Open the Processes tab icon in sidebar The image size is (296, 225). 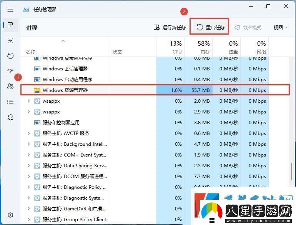tap(10, 25)
